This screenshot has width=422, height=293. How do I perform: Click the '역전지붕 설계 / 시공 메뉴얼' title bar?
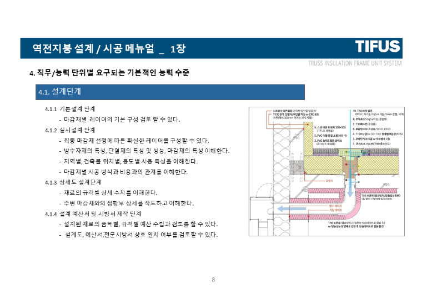pyautogui.click(x=108, y=49)
